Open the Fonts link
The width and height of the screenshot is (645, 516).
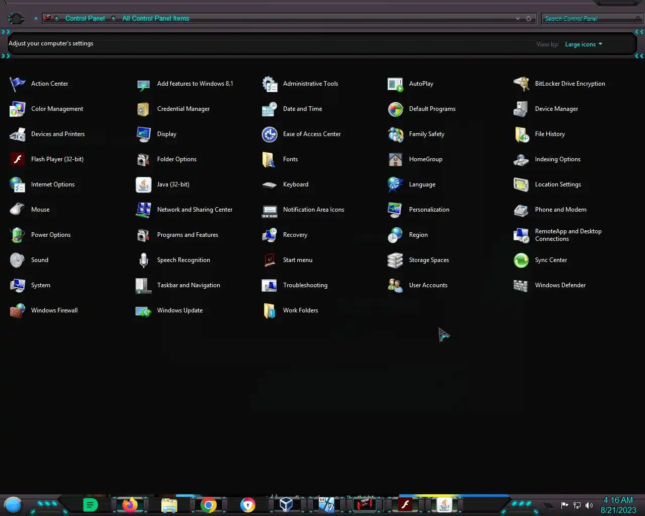(290, 159)
